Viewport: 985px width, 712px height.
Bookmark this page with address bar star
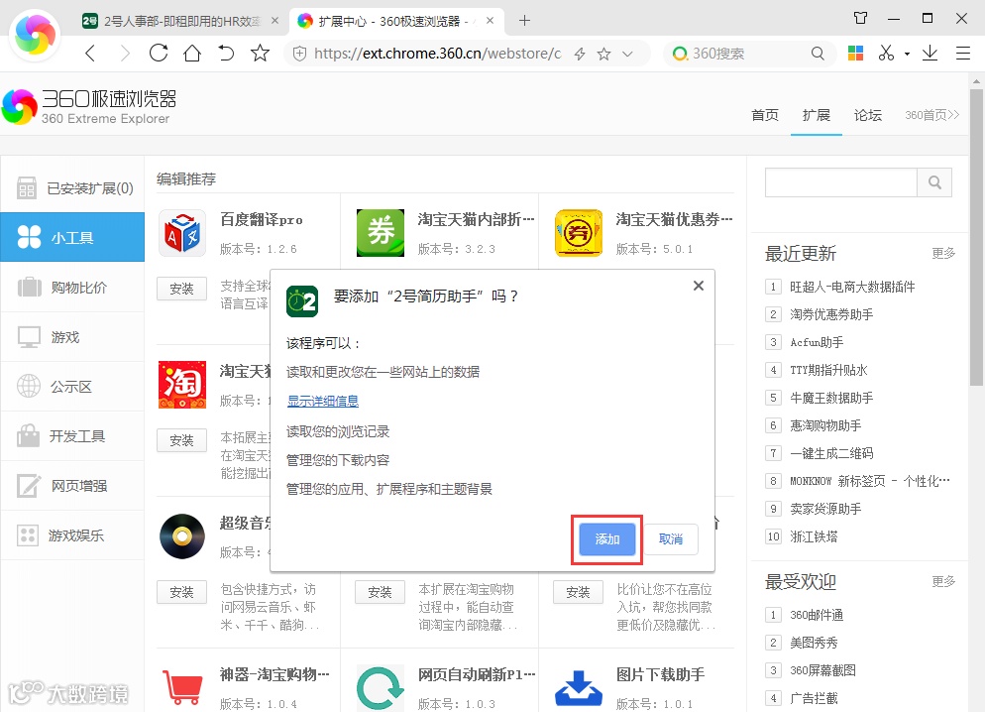pyautogui.click(x=603, y=54)
